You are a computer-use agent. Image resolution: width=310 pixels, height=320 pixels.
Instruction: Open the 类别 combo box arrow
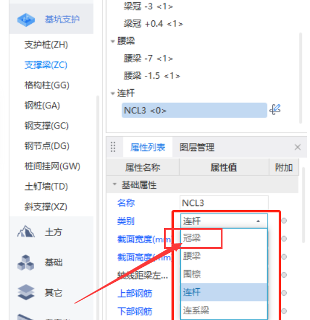[258, 221]
